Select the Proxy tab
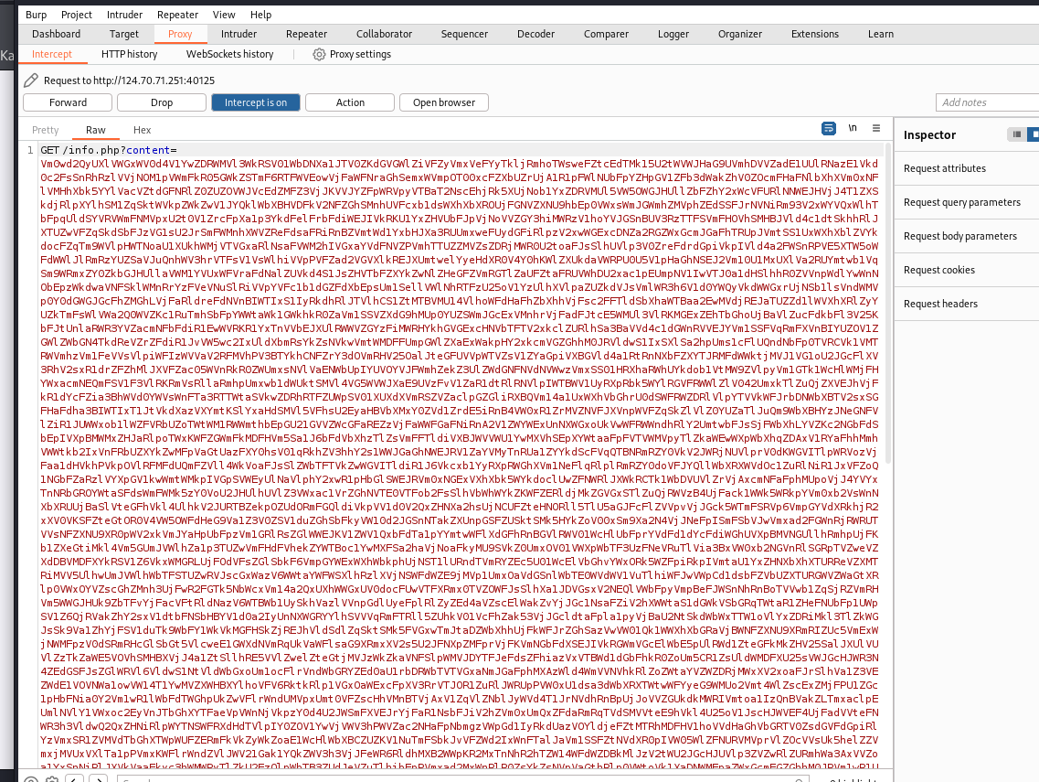 pos(180,34)
